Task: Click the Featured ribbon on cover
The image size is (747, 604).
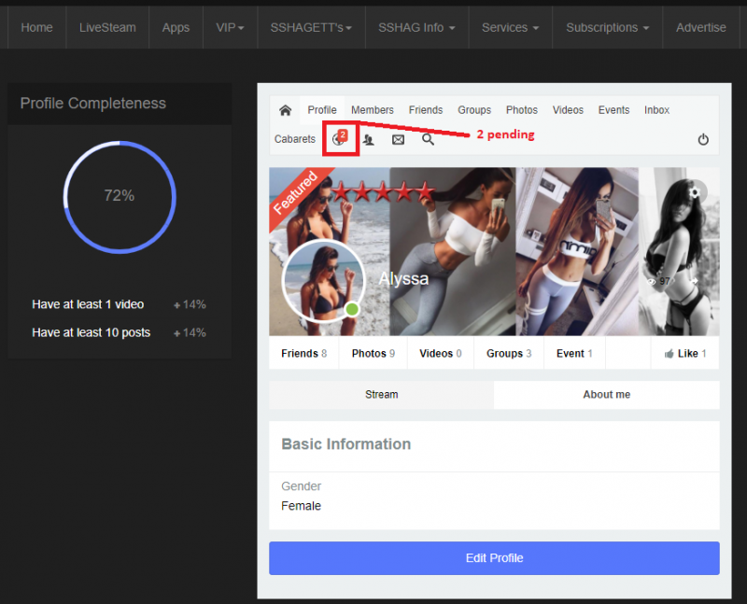Action: pos(296,192)
